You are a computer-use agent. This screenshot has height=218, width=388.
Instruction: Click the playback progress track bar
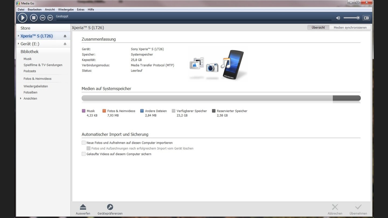tap(194, 20)
